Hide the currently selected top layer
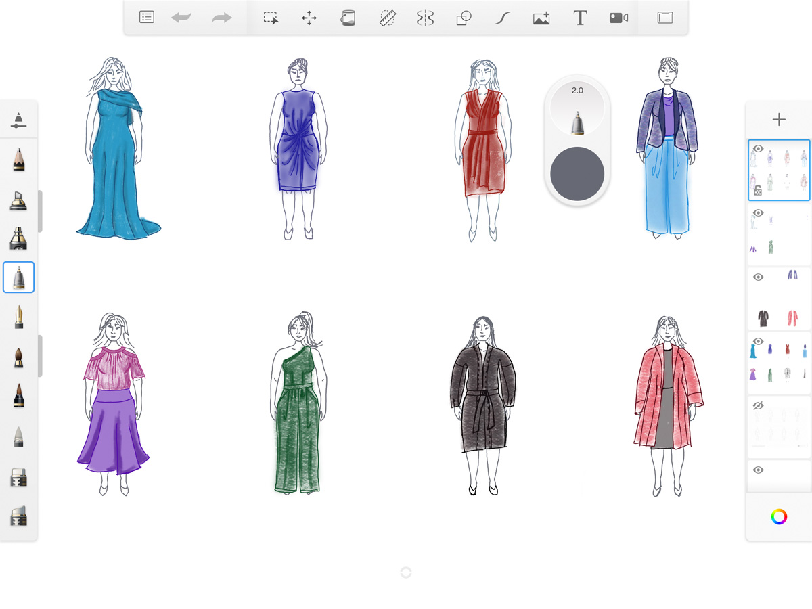This screenshot has height=609, width=812. (x=758, y=148)
